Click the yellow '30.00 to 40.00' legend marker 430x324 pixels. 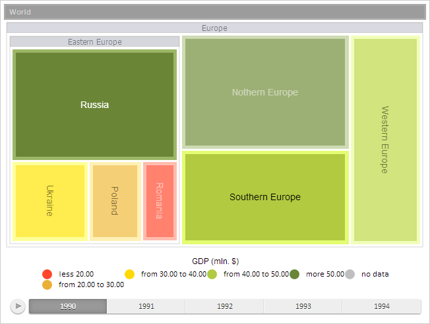pyautogui.click(x=130, y=274)
